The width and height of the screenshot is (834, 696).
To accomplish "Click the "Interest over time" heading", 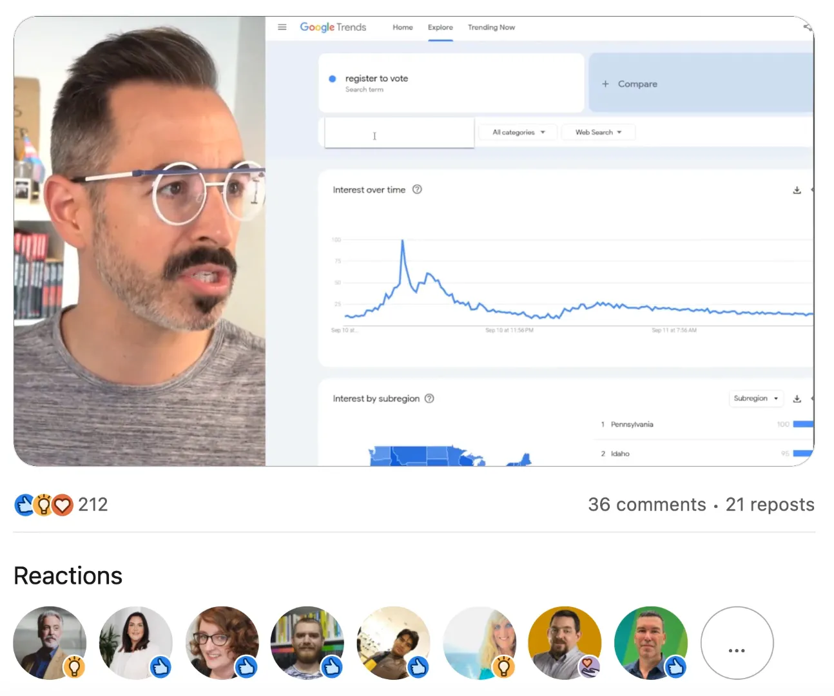I will point(369,189).
